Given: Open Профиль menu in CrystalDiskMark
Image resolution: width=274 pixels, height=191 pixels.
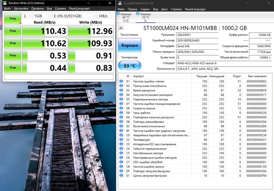Looking at the screenshot, I should tap(38, 9).
